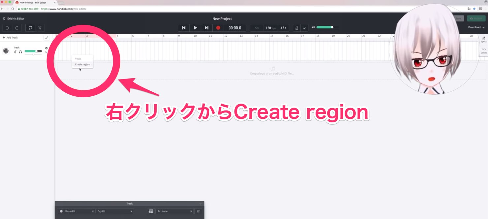Adjust the track volume slider
The height and width of the screenshot is (219, 488).
pos(33,51)
